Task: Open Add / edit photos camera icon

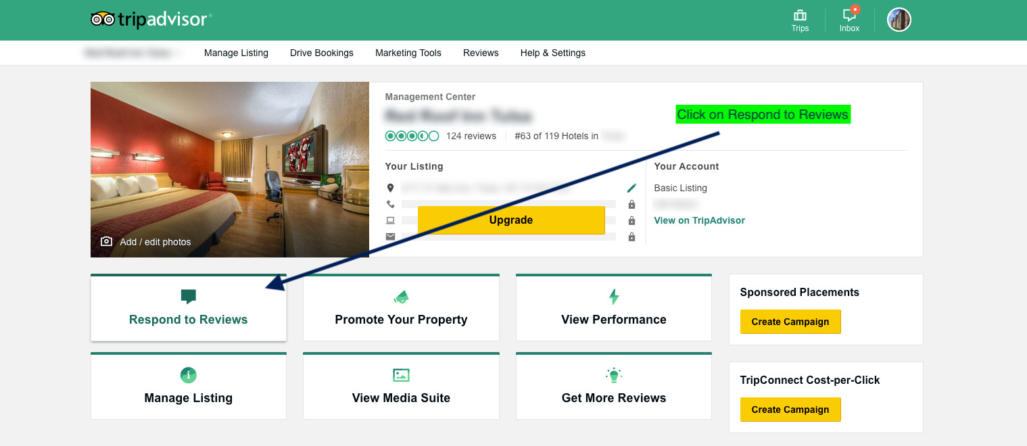Action: coord(106,241)
